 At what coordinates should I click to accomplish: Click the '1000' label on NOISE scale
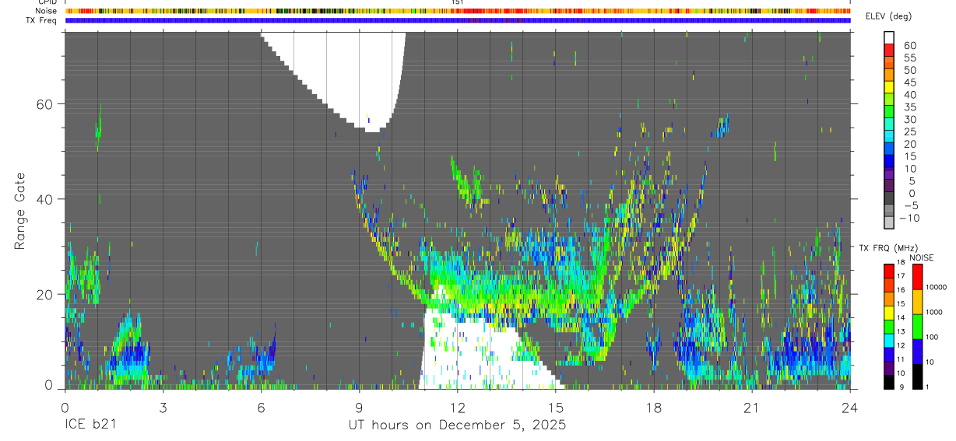(x=935, y=311)
